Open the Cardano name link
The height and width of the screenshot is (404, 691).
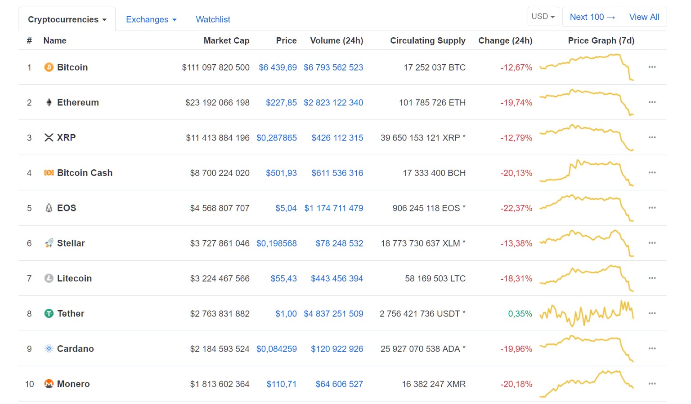(75, 349)
